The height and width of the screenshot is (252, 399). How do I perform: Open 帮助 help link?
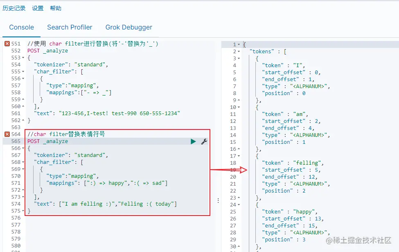click(56, 8)
